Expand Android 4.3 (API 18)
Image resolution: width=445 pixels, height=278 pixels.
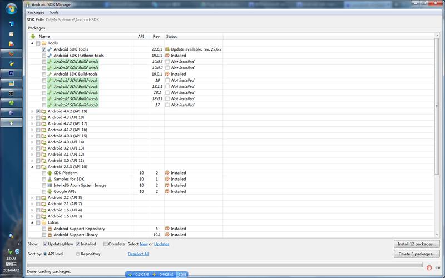(x=32, y=117)
